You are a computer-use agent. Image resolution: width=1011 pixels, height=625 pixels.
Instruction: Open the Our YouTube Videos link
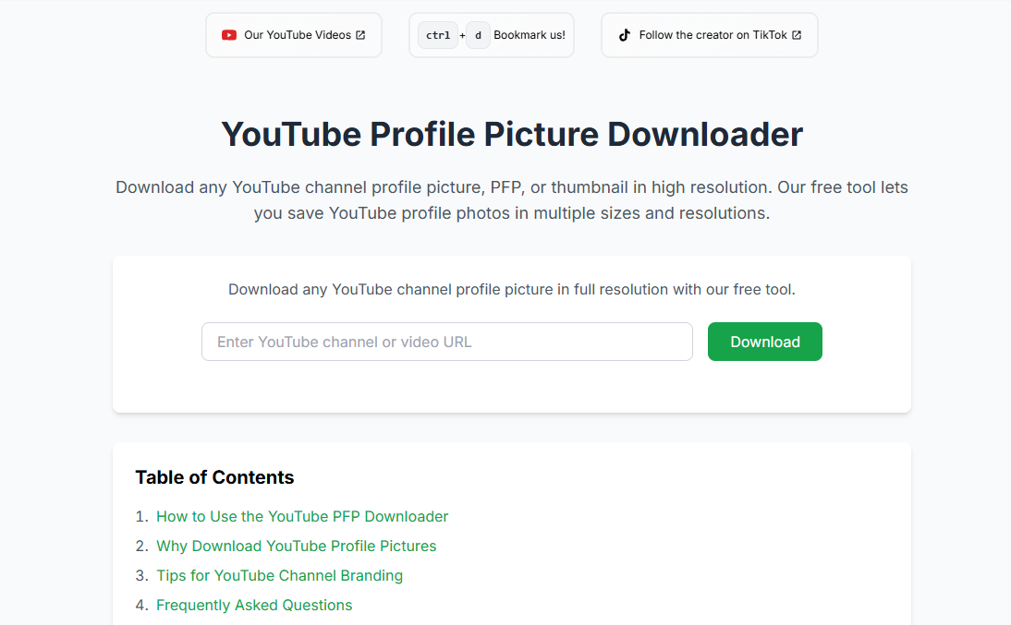[297, 35]
